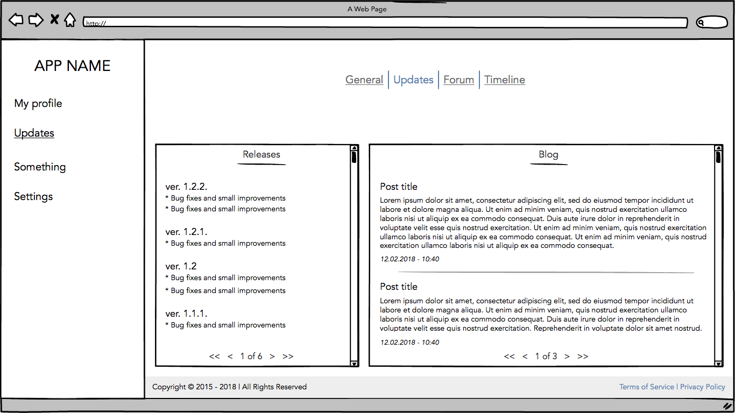Open Settings in the sidebar
This screenshot has height=413, width=735.
(33, 196)
